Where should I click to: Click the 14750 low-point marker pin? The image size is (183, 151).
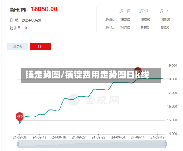[x=20, y=117]
